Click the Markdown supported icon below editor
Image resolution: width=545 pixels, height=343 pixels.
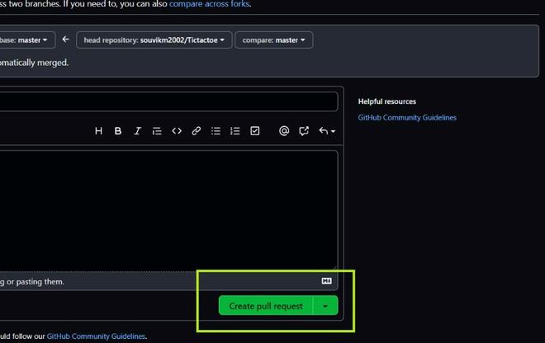pos(326,281)
